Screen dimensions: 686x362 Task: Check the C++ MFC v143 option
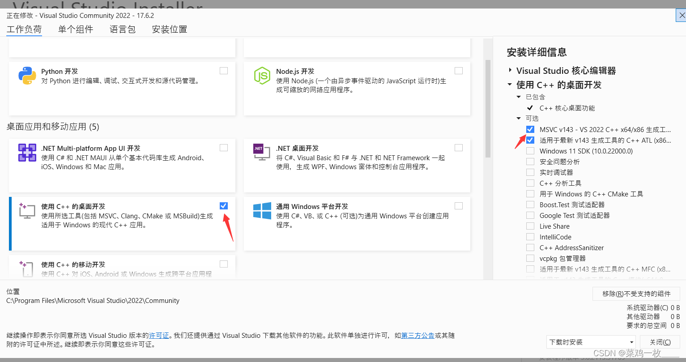click(x=530, y=269)
